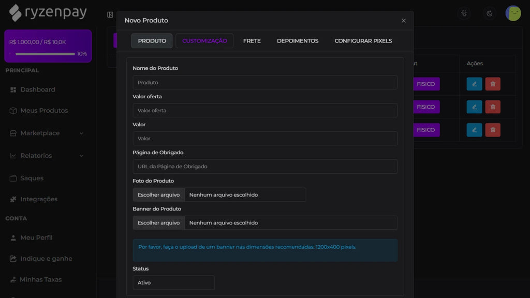Viewport: 530px width, 298px height.
Task: Close the Novo Produto dialog
Action: coord(404,21)
